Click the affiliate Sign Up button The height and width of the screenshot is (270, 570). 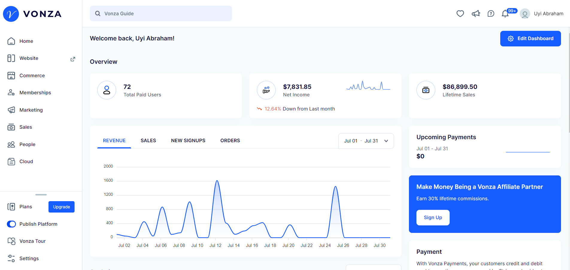[433, 218]
